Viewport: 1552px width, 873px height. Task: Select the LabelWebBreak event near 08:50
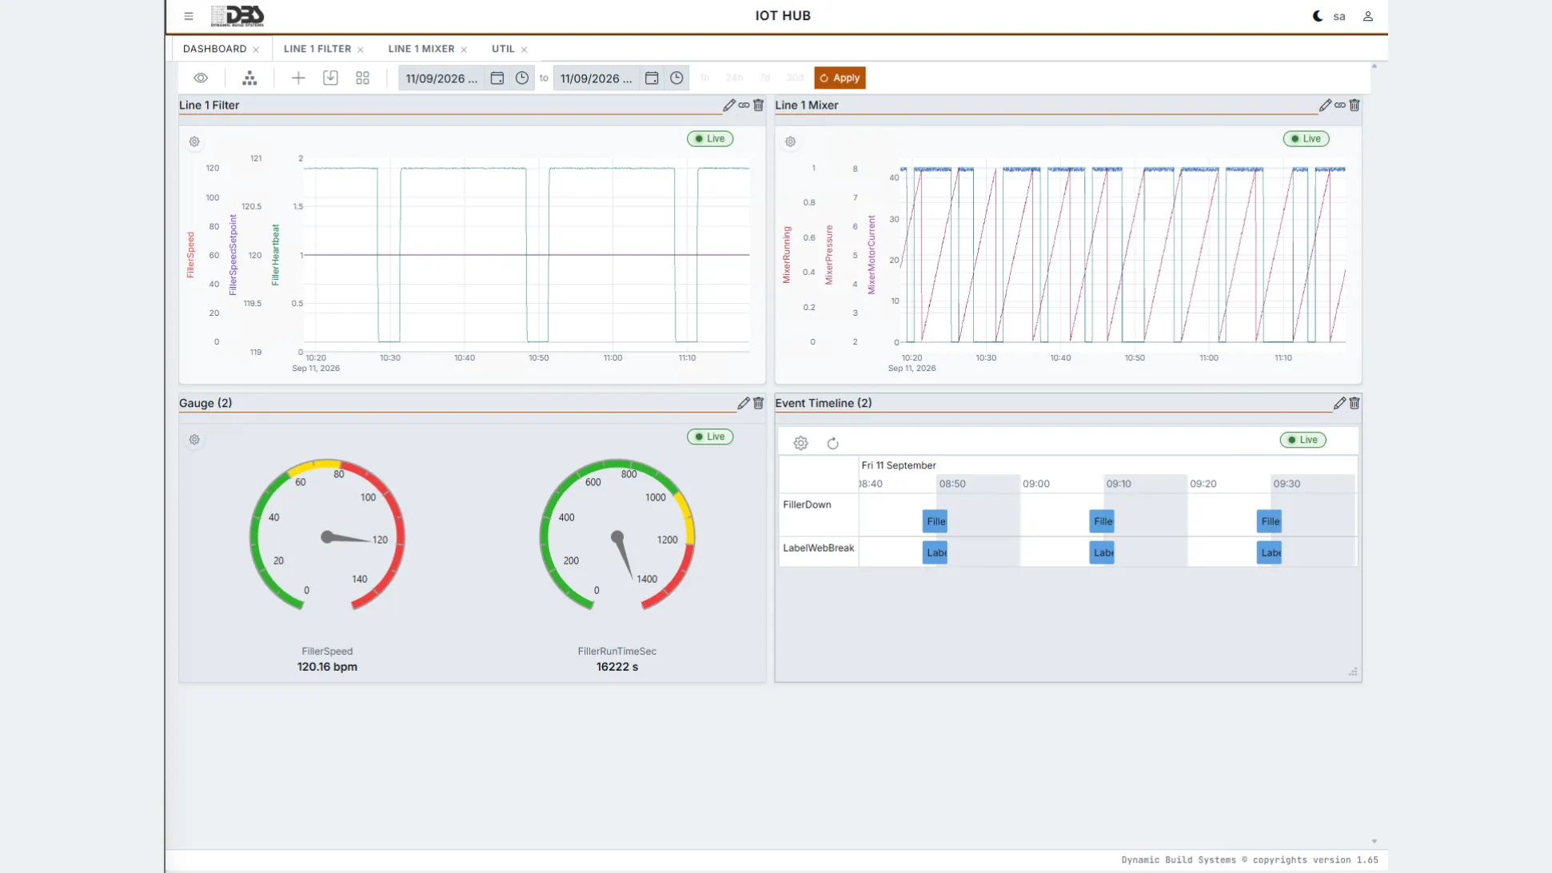935,552
